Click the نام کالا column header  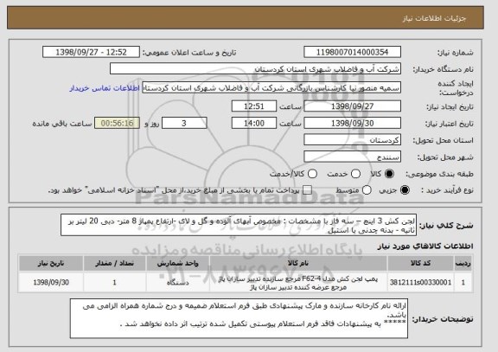[298, 263]
